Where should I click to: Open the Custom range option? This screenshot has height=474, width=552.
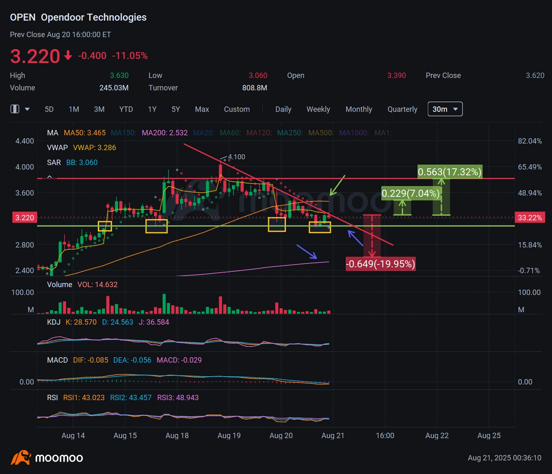pyautogui.click(x=236, y=109)
